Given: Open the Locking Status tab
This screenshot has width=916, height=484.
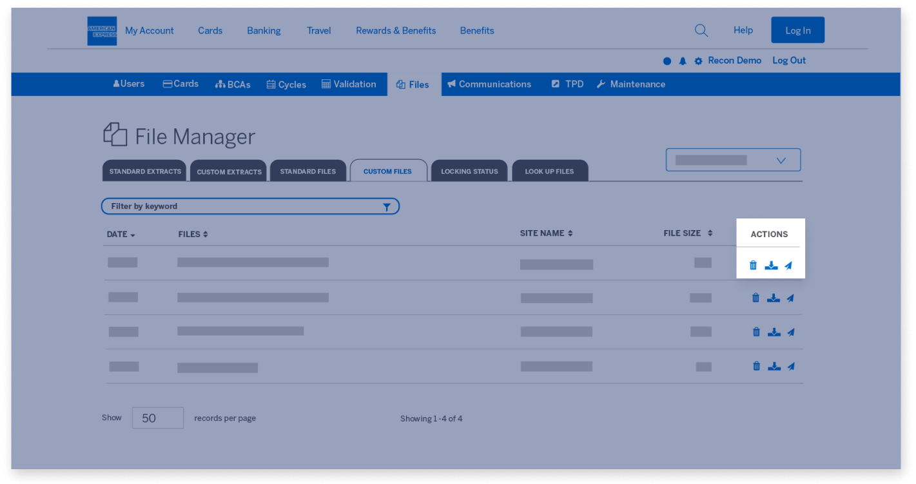Looking at the screenshot, I should (469, 171).
